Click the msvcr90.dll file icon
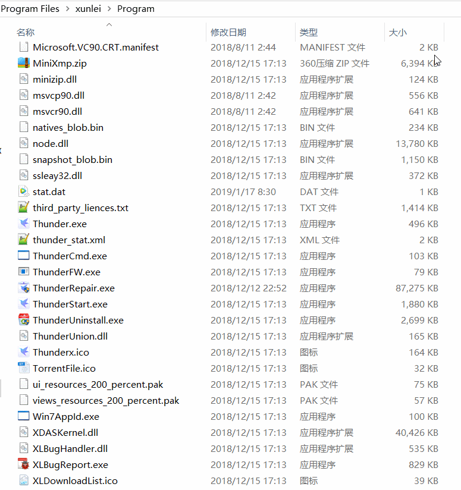The height and width of the screenshot is (490, 461). tap(24, 112)
